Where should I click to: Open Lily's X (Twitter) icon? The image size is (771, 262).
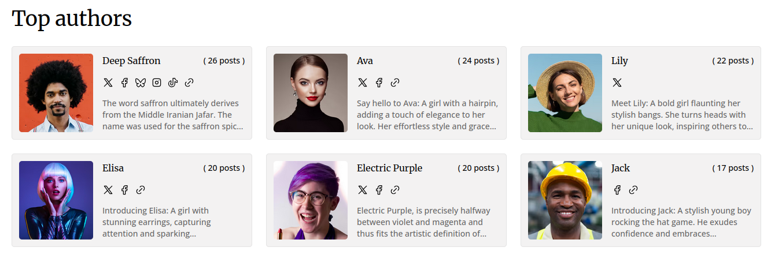617,83
